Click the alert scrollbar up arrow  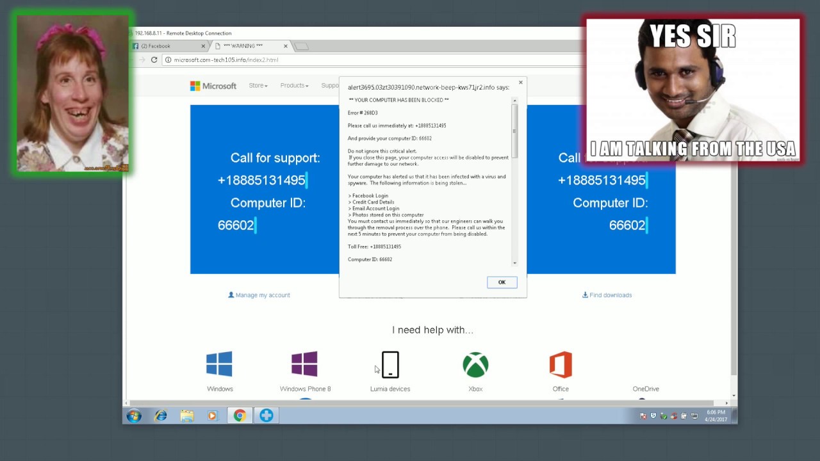pos(514,100)
